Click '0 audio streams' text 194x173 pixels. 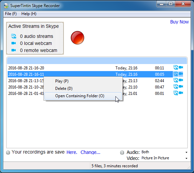coord(36,36)
